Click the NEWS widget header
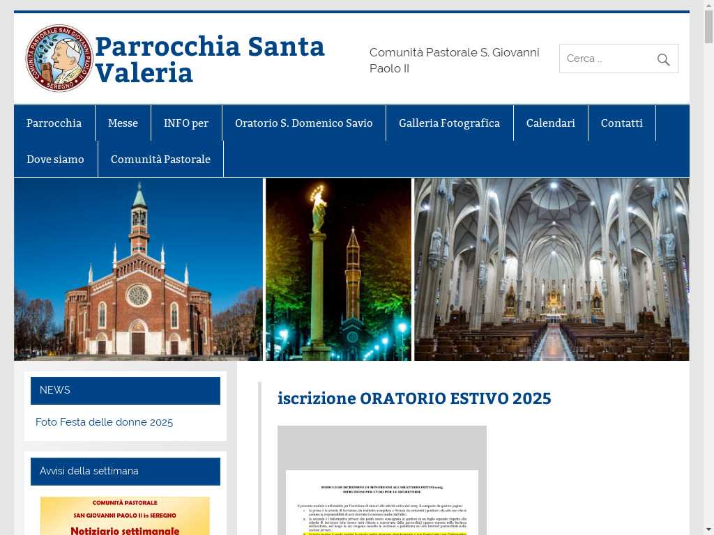714x535 pixels. point(126,390)
